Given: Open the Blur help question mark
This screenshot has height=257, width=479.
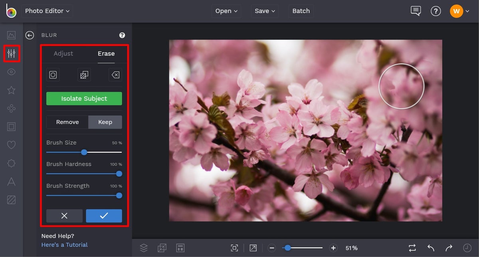Looking at the screenshot, I should [x=122, y=35].
